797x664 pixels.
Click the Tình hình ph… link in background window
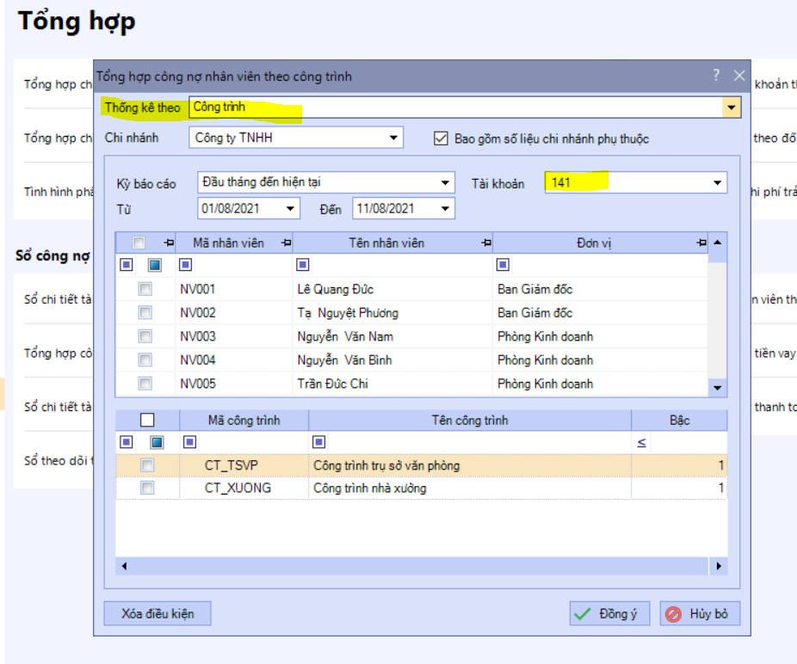[59, 192]
